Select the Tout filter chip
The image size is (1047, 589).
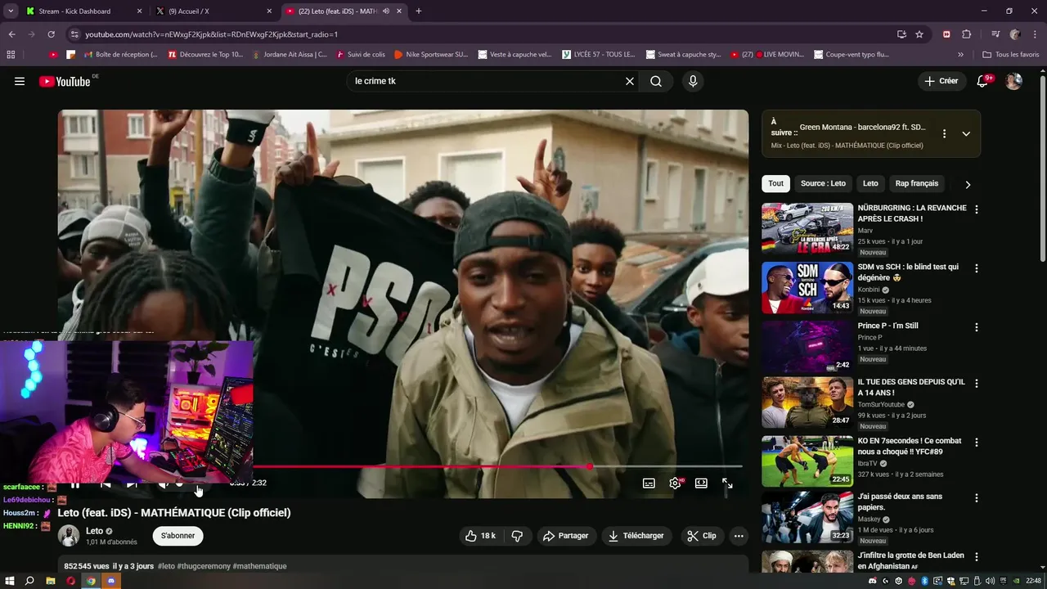pyautogui.click(x=775, y=183)
